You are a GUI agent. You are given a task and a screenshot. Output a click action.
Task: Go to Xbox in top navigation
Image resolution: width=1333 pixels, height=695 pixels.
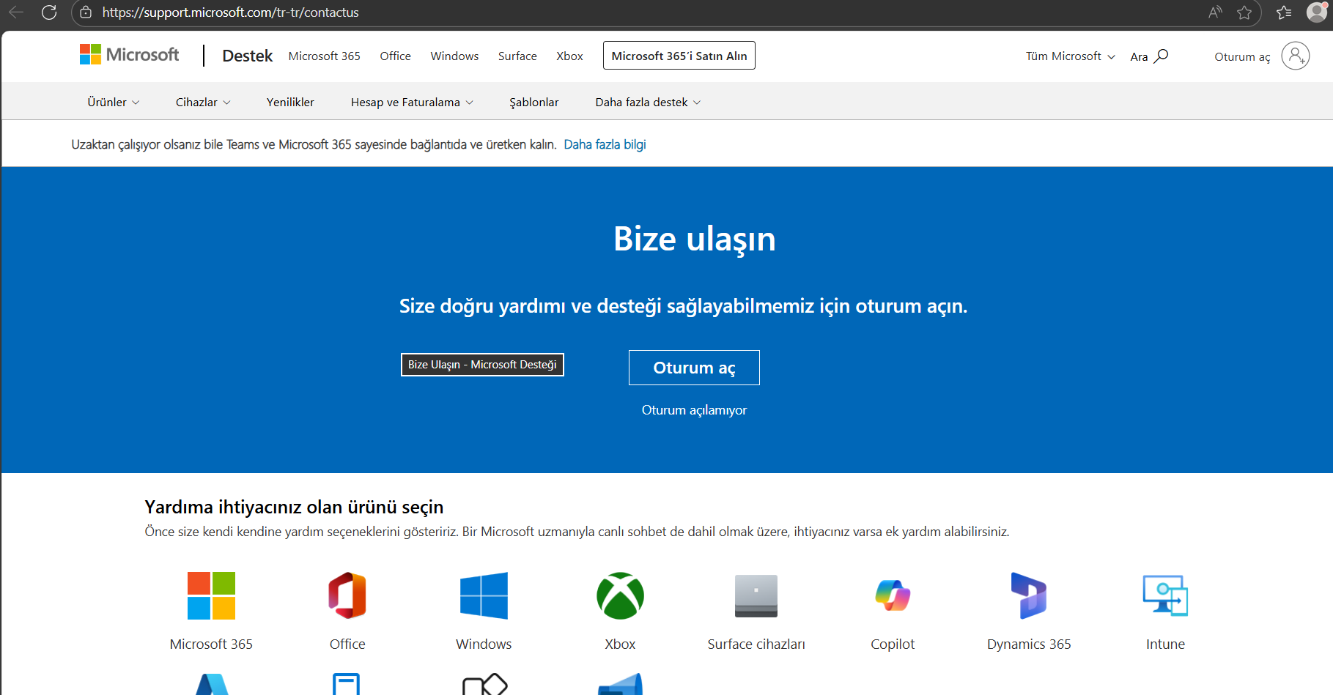coord(569,56)
